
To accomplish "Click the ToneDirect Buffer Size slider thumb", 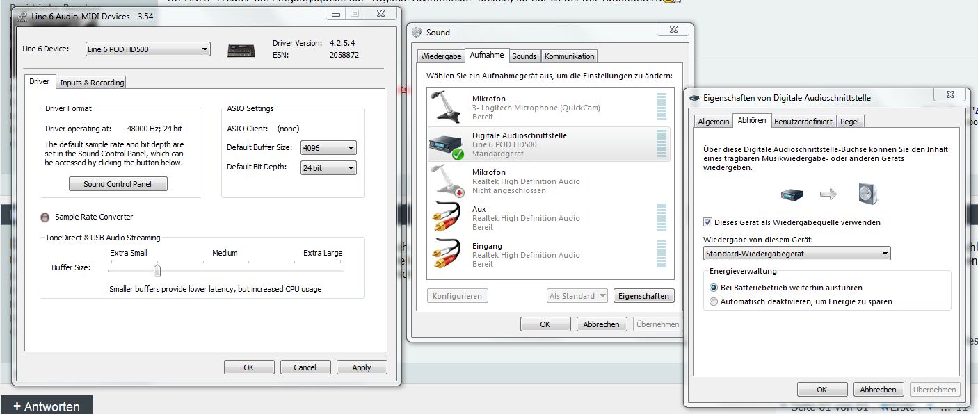I will pos(157,270).
